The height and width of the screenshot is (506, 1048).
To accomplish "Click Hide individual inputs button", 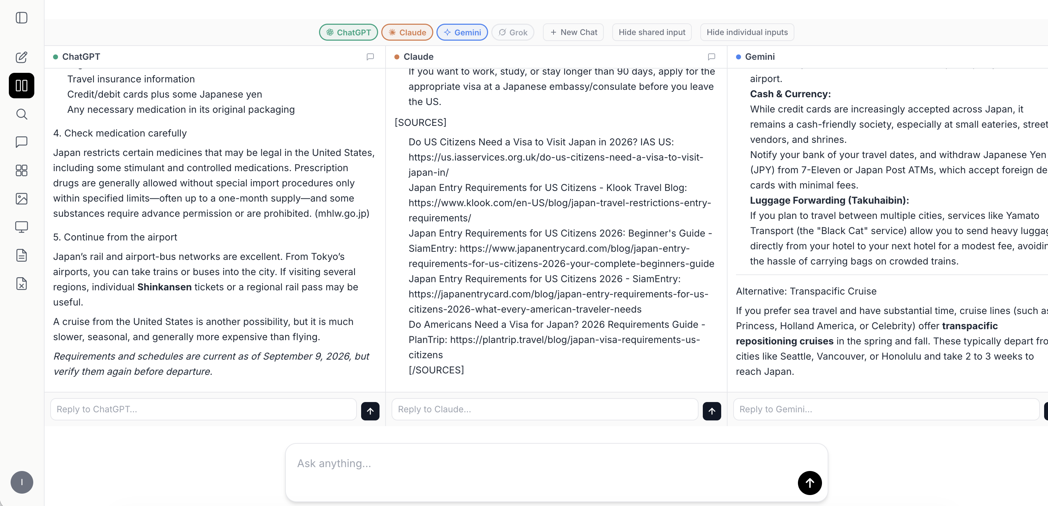I will coord(747,32).
